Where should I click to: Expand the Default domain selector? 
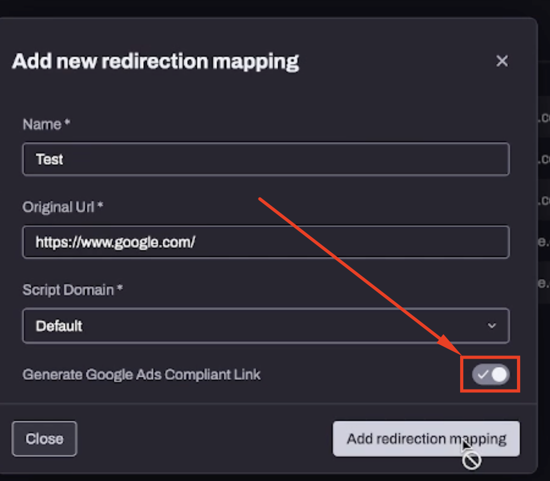point(266,326)
